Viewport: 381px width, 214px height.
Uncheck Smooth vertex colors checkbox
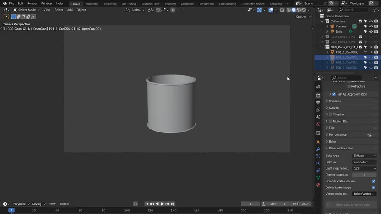(373, 181)
